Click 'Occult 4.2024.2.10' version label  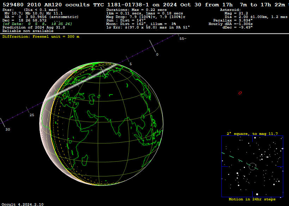pyautogui.click(x=23, y=204)
